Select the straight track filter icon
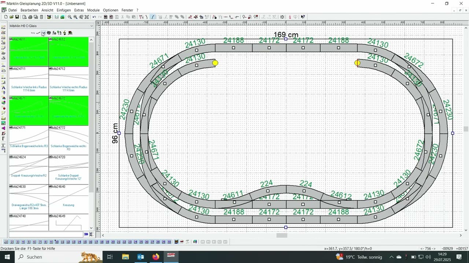Viewport: 469px width, 263px height. [x=33, y=33]
